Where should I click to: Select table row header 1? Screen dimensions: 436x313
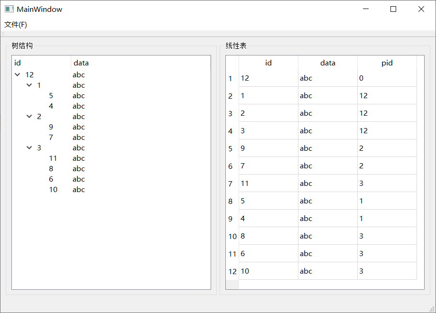pyautogui.click(x=232, y=78)
